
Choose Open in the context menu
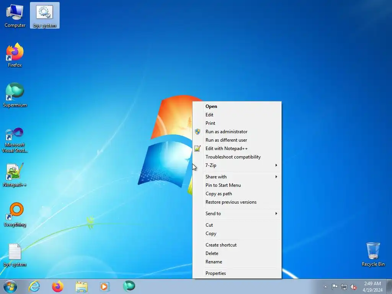(x=237, y=106)
